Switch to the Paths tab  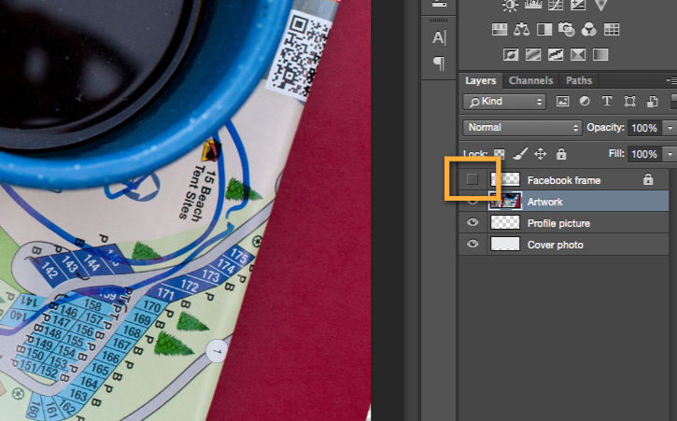pos(579,80)
